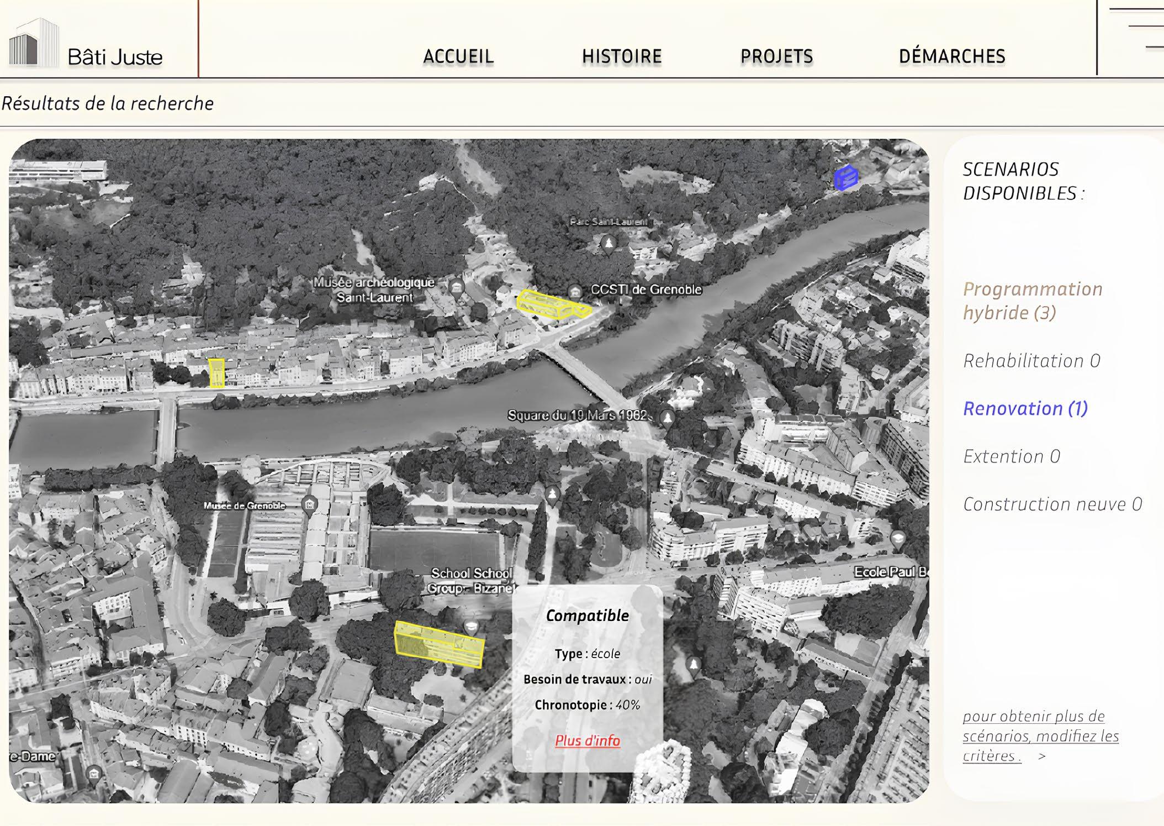Filter by Programmation hybride (3) scenario

[1031, 301]
